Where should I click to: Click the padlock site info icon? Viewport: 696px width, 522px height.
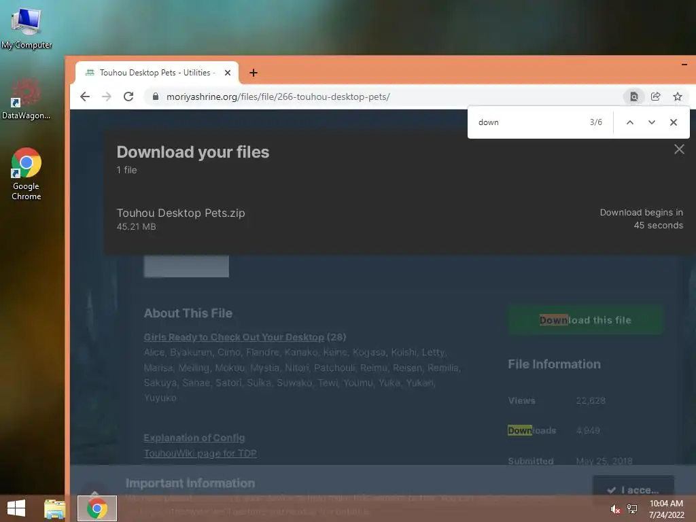[x=156, y=97]
